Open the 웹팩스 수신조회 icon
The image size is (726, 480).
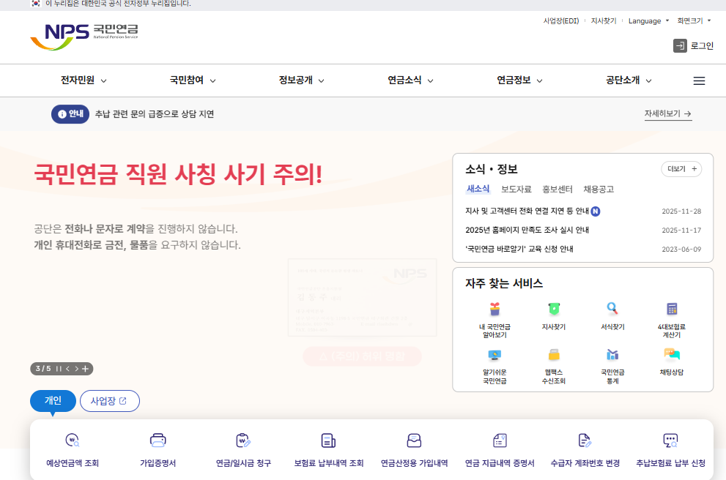click(x=554, y=355)
